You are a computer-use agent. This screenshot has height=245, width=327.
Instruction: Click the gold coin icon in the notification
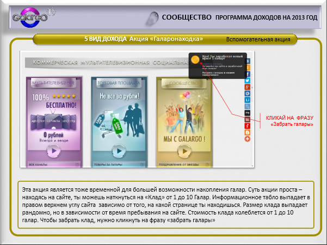195,60
